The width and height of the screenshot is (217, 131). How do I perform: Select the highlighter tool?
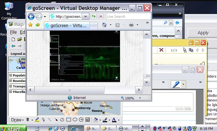[37, 120]
